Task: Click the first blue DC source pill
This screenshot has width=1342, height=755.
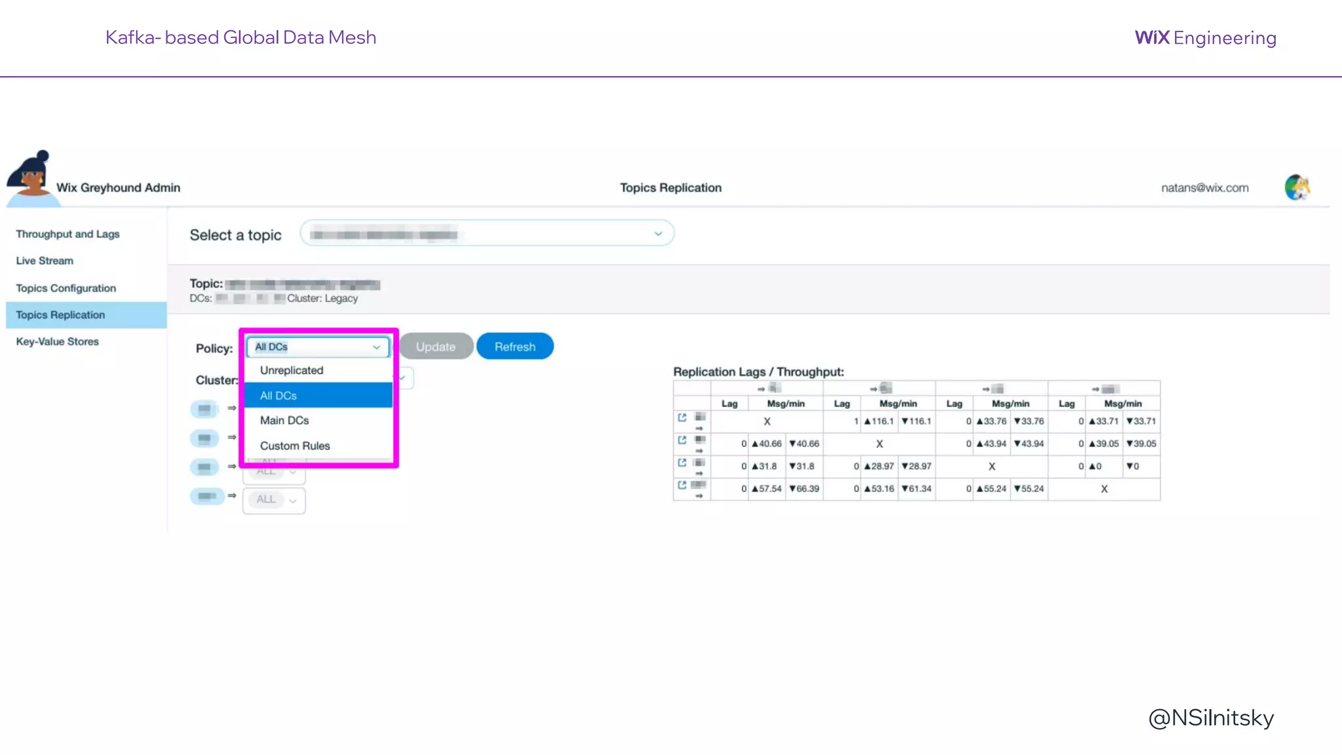Action: click(x=204, y=409)
